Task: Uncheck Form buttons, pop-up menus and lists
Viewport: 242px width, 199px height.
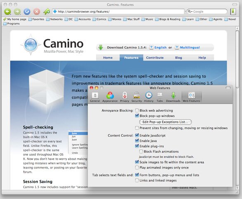Action: point(137,175)
